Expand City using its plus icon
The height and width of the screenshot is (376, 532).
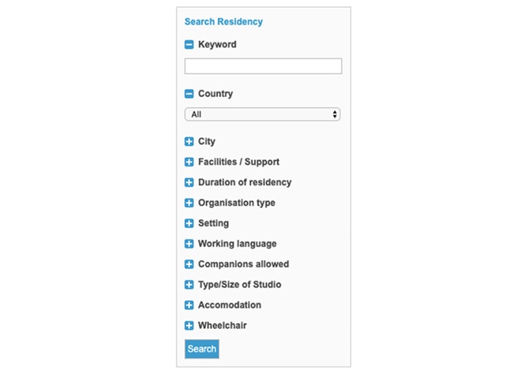189,141
